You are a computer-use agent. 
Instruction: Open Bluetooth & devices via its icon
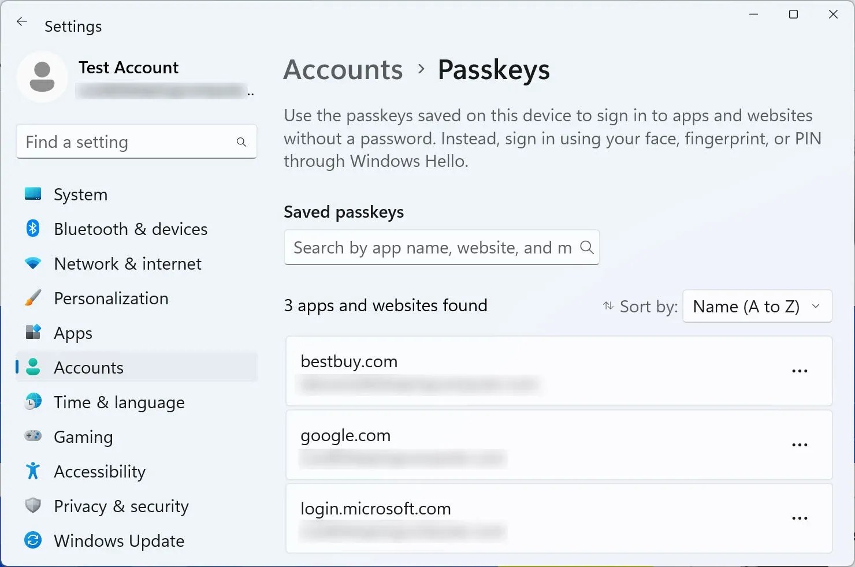[x=33, y=229]
